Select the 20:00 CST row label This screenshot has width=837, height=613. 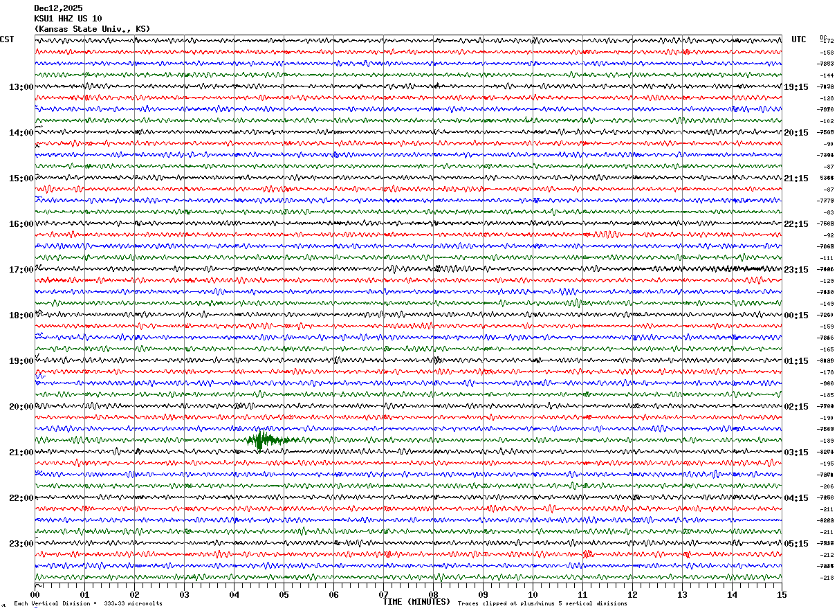[21, 407]
